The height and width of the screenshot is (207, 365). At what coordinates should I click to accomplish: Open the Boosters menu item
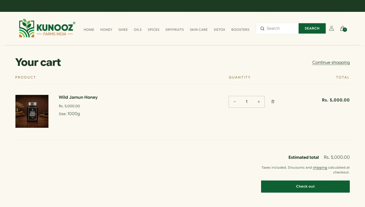[x=240, y=30]
